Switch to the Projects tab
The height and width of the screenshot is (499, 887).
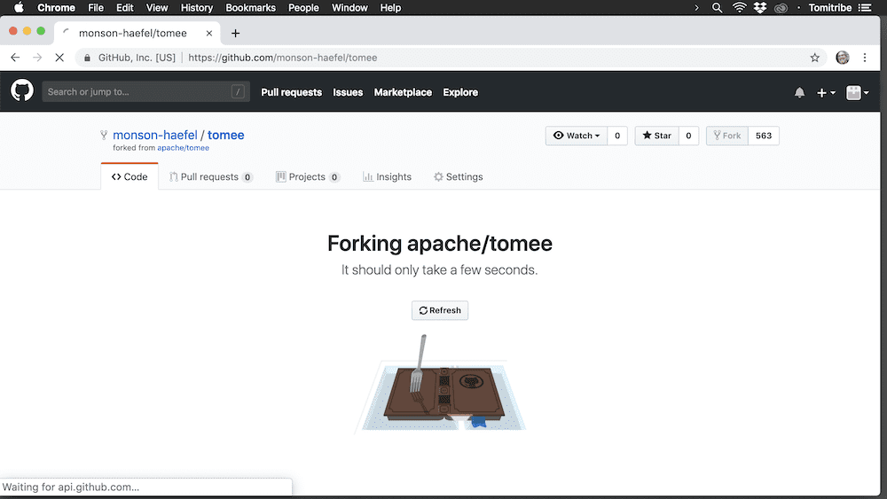coord(308,177)
